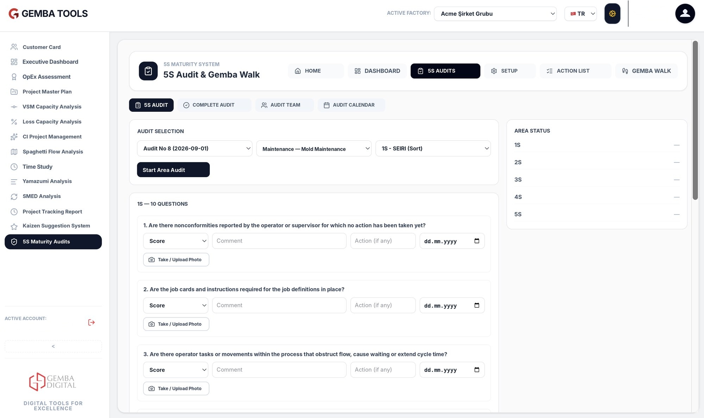
Task: Click Take / Upload Photo for question 3
Action: click(176, 388)
